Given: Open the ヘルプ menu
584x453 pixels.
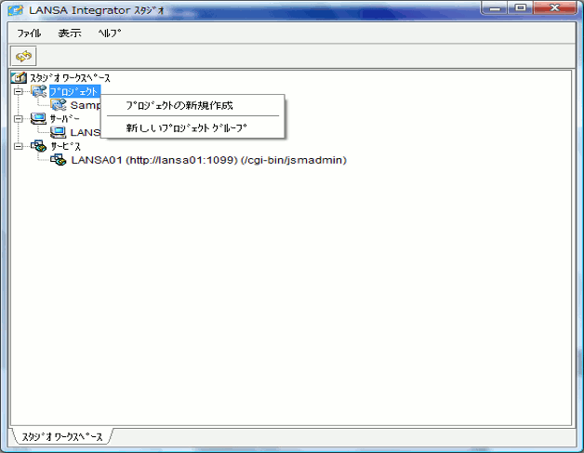Looking at the screenshot, I should [x=110, y=33].
